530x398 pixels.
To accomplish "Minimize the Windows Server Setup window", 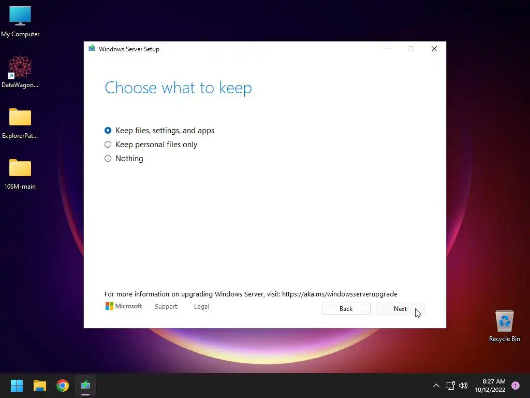I will click(387, 49).
